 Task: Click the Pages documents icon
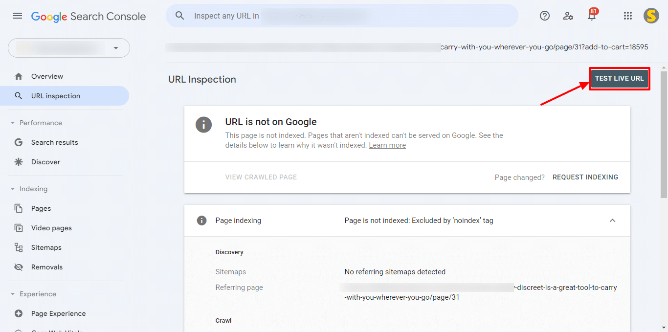19,208
